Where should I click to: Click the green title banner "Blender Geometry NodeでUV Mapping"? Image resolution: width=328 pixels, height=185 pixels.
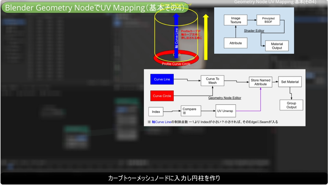(x=95, y=8)
